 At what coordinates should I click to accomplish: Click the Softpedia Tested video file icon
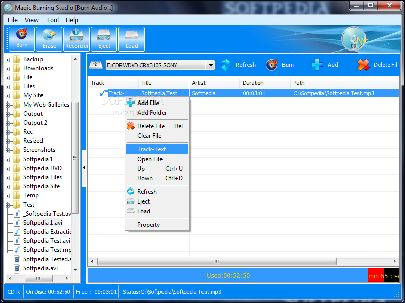coord(17,259)
